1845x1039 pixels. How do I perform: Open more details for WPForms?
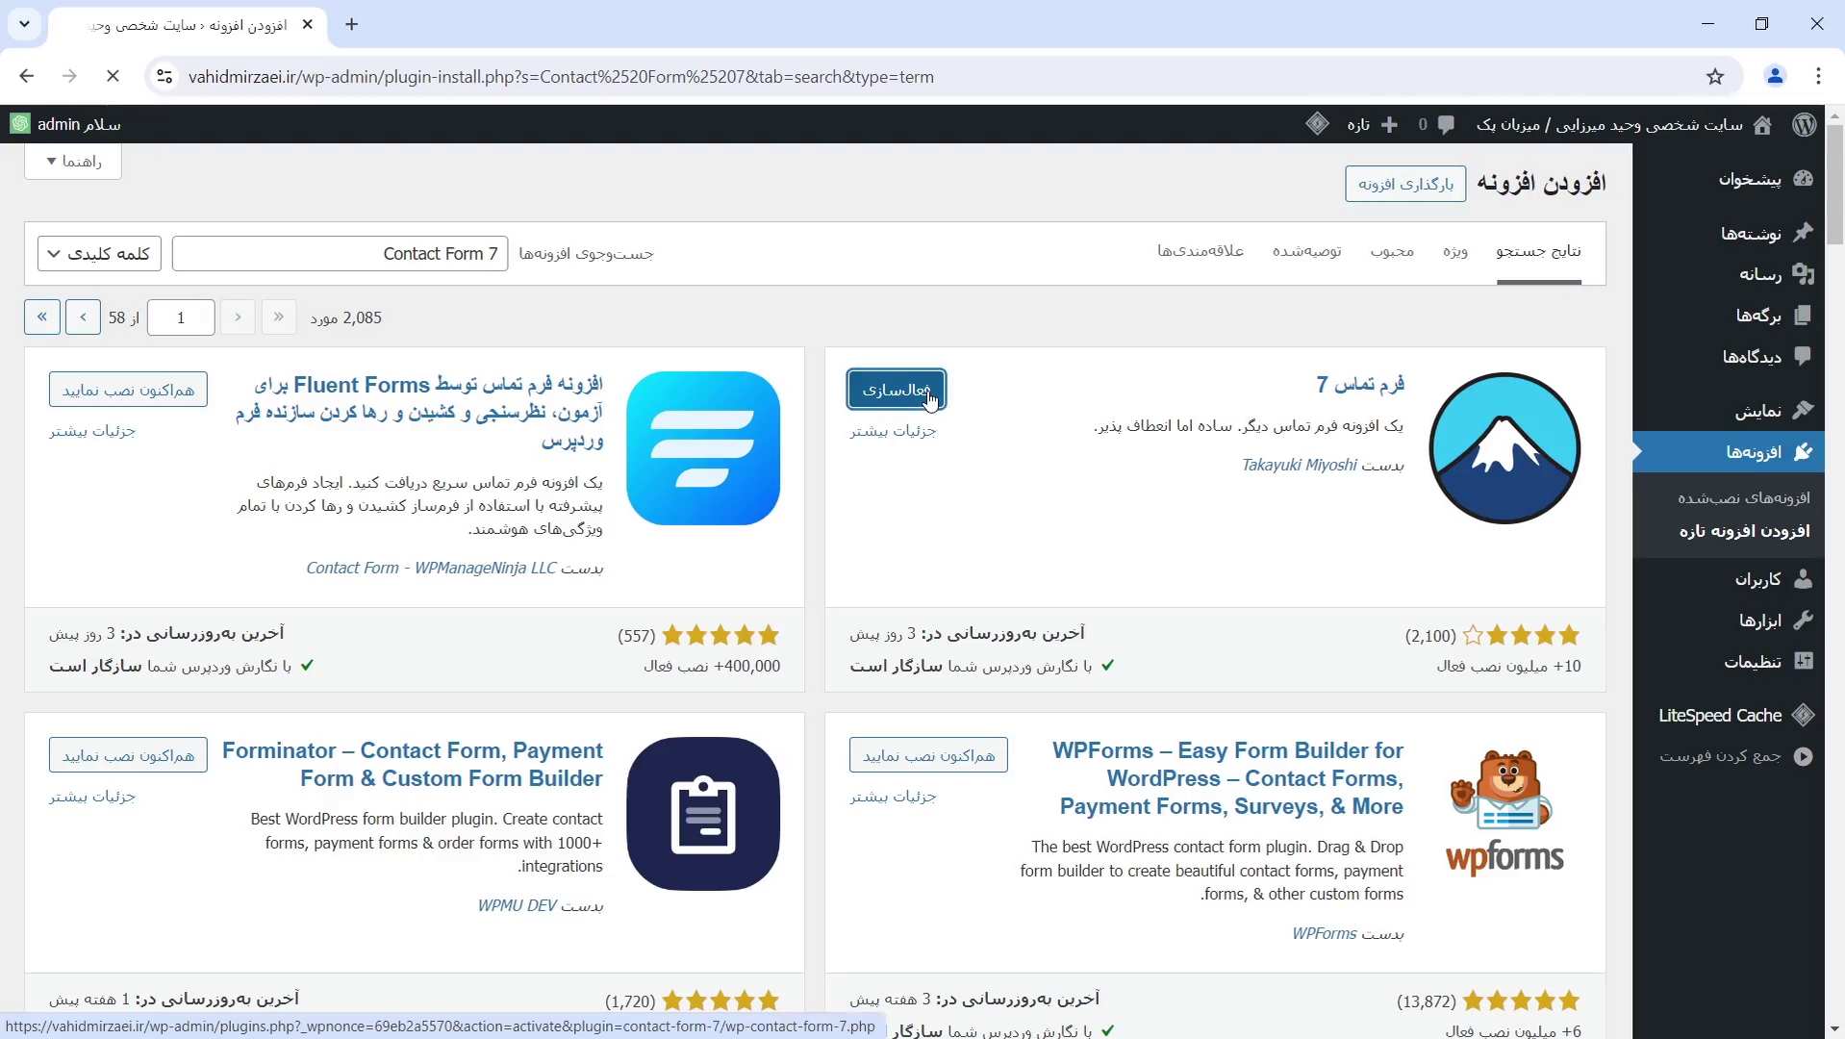click(893, 797)
